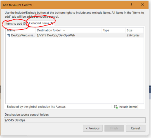151x138 pixels.
Task: Select the Excluded items tab
Action: click(x=41, y=23)
